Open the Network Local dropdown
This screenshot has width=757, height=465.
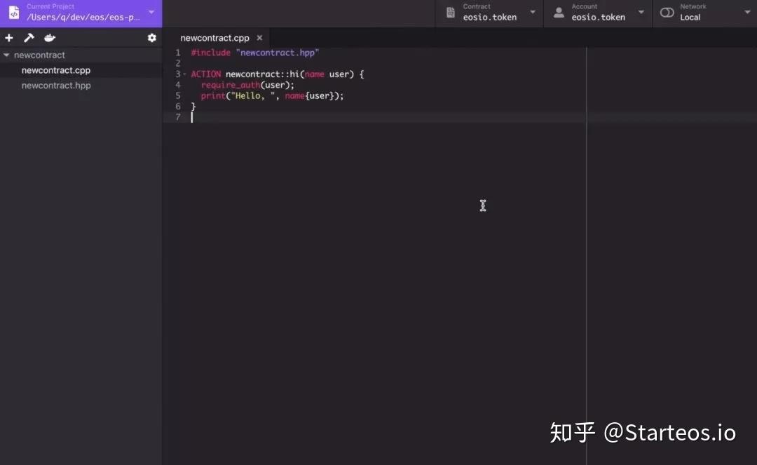(746, 12)
